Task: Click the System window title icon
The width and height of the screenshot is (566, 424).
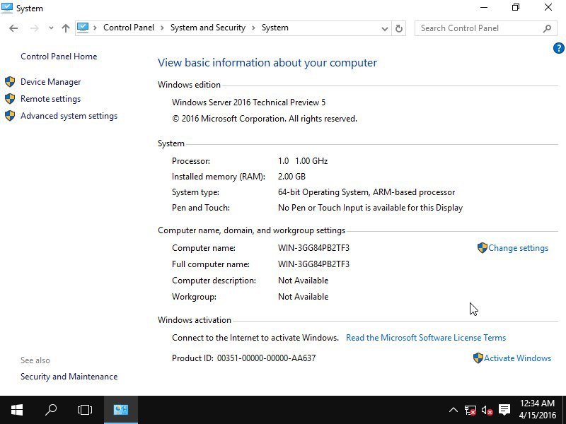Action: pyautogui.click(x=7, y=8)
